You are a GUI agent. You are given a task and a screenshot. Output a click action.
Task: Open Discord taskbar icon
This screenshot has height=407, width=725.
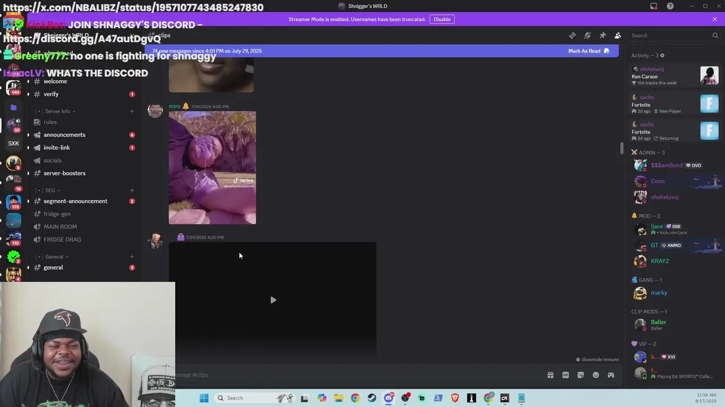point(389,398)
